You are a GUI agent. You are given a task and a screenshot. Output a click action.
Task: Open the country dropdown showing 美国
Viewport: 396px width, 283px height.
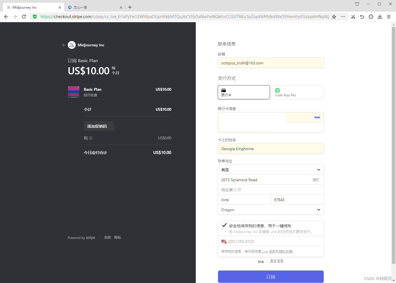[271, 170]
